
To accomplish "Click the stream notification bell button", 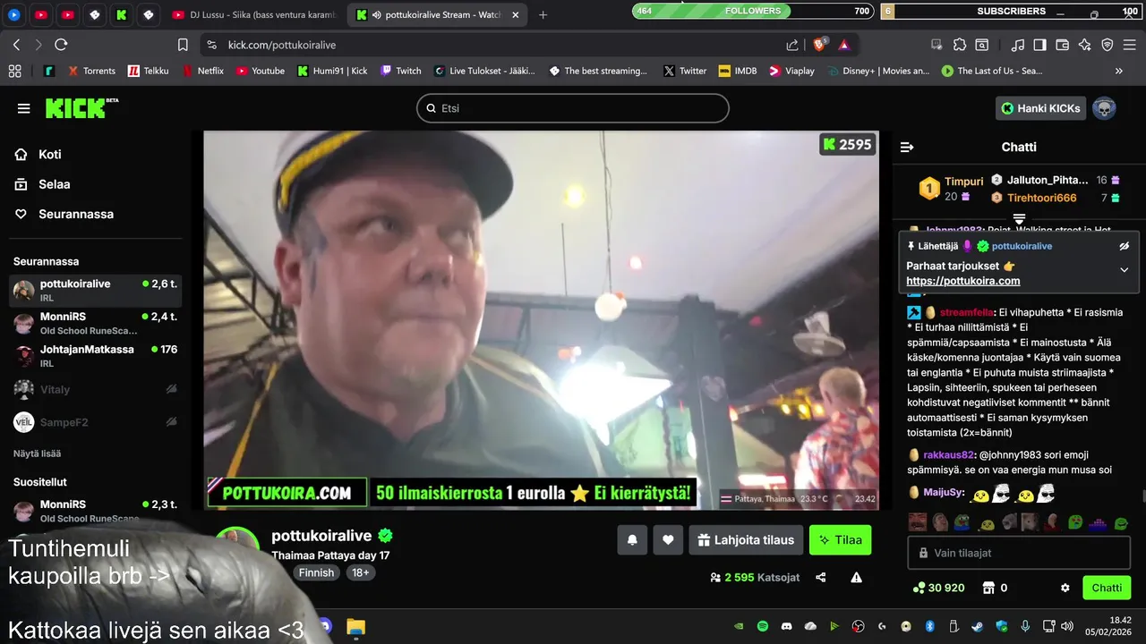I will click(632, 540).
